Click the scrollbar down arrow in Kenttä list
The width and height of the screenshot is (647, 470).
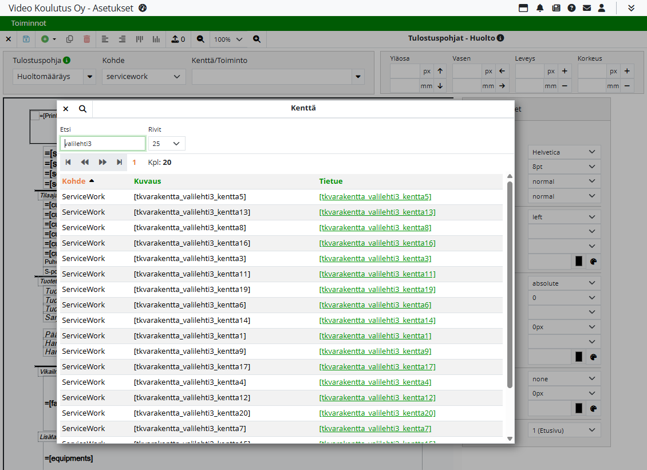(510, 439)
